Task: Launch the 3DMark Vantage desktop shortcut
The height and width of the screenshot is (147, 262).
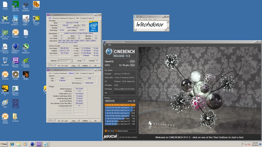Action: pos(5,116)
